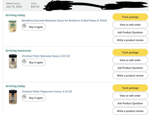View or edit order for Bénédicta sauce

(x=130, y=25)
